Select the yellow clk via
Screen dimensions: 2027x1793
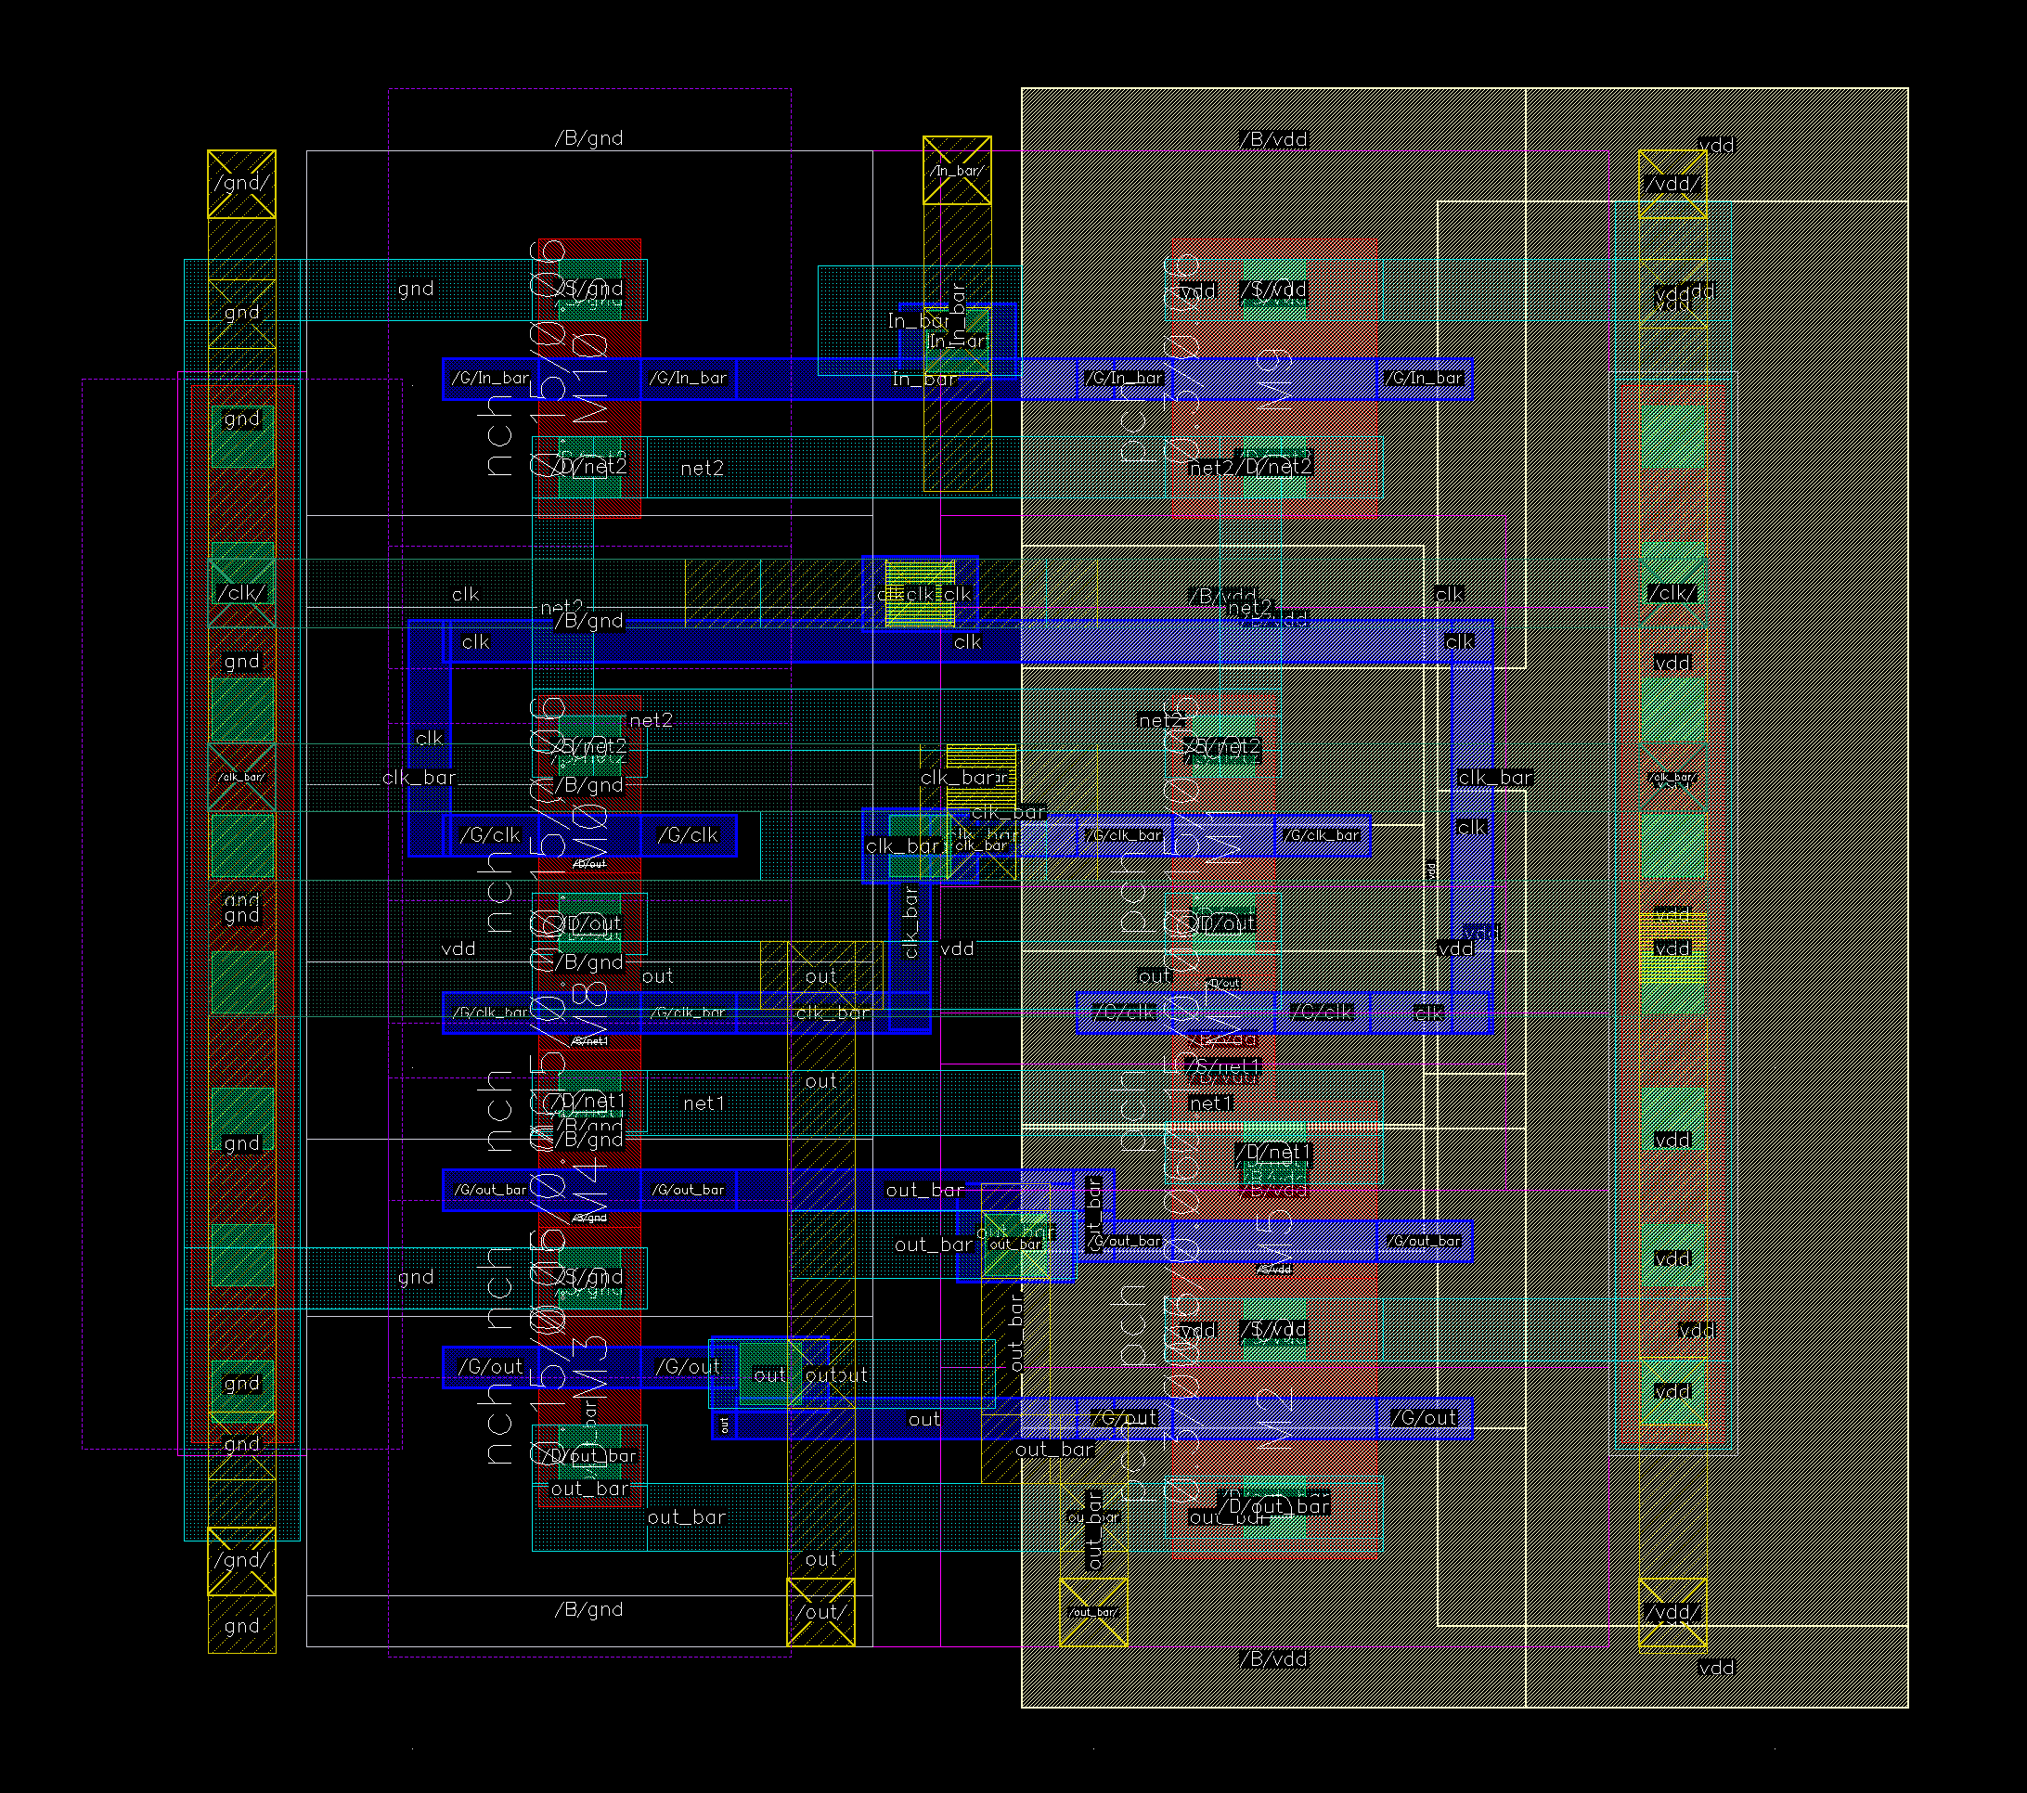click(919, 593)
